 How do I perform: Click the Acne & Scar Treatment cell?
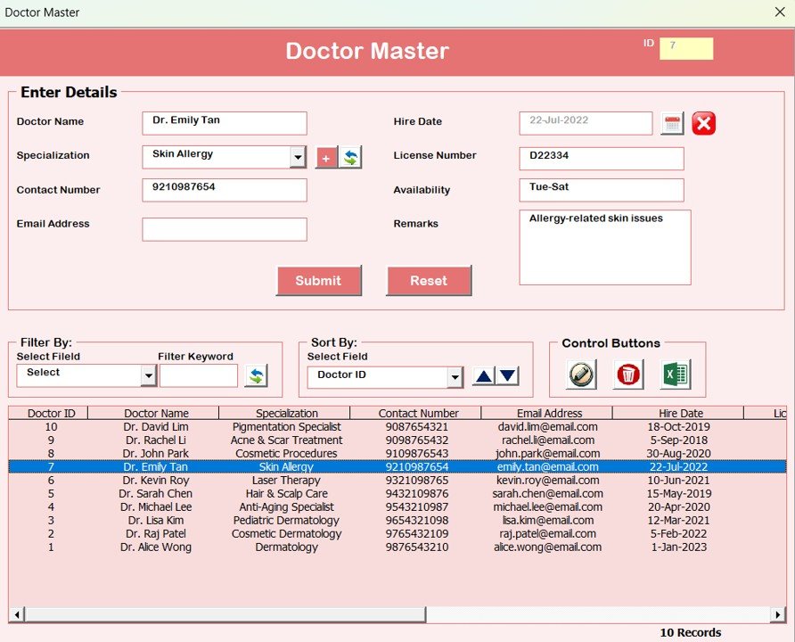286,440
